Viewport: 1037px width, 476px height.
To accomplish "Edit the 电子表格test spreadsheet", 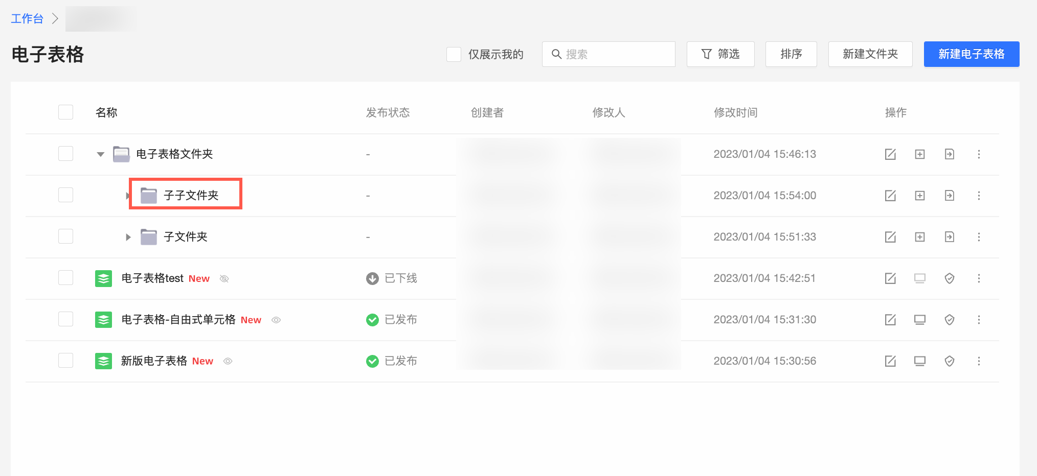I will [x=890, y=278].
